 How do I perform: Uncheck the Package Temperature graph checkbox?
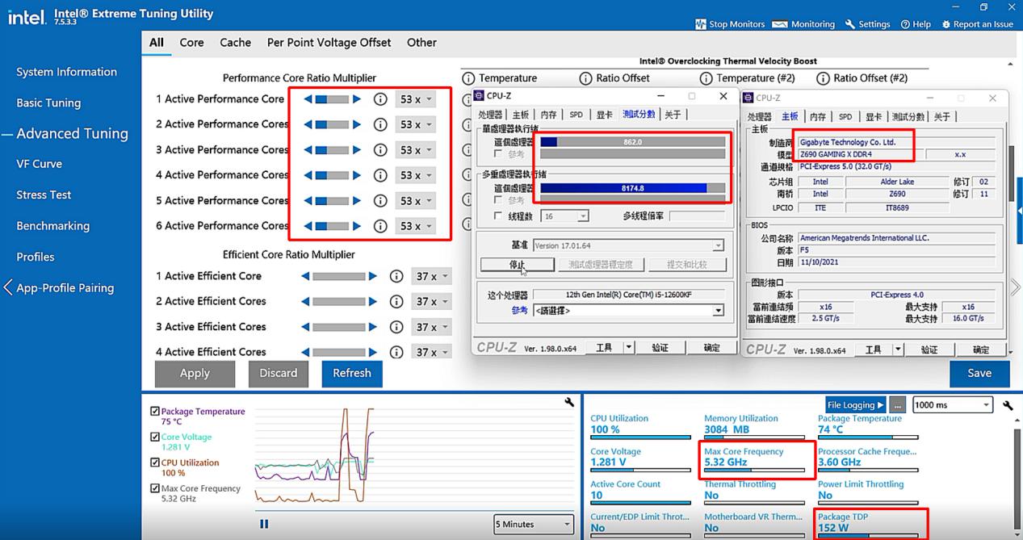(x=155, y=412)
